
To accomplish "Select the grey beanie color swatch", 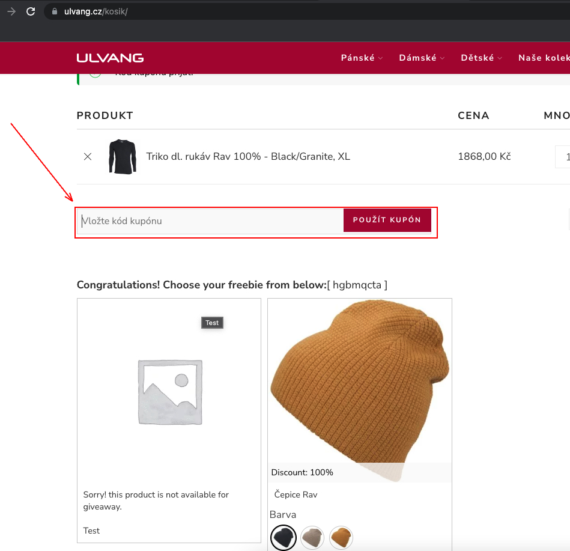I will [x=312, y=538].
